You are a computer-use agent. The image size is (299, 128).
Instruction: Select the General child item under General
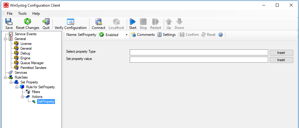pos(26,48)
